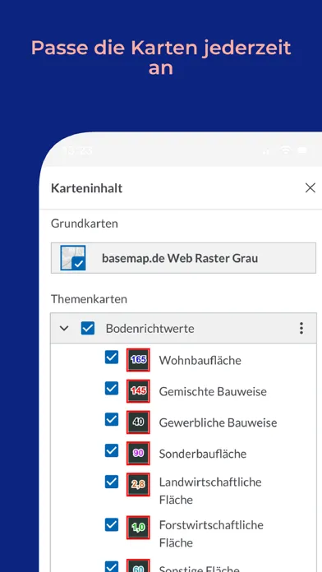Click the basemap.de Web Raster Grau label
Image resolution: width=322 pixels, height=572 pixels.
pyautogui.click(x=180, y=258)
